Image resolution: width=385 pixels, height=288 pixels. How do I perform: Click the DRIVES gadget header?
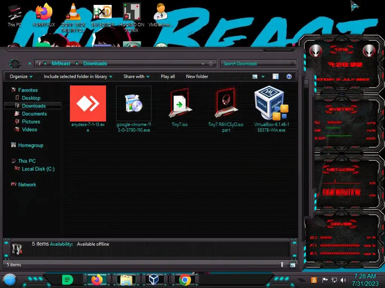pyautogui.click(x=341, y=224)
